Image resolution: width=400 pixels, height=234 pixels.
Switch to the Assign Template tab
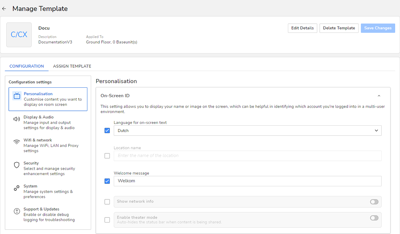(x=72, y=66)
